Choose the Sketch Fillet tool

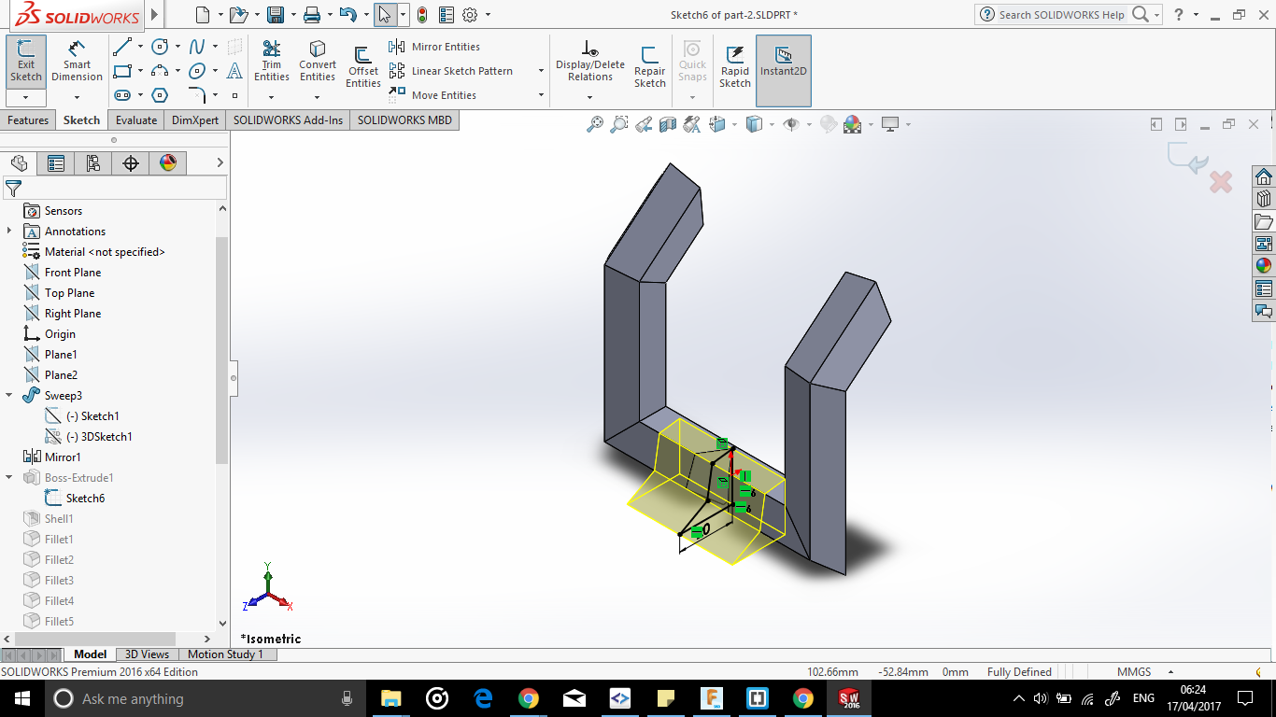[197, 95]
